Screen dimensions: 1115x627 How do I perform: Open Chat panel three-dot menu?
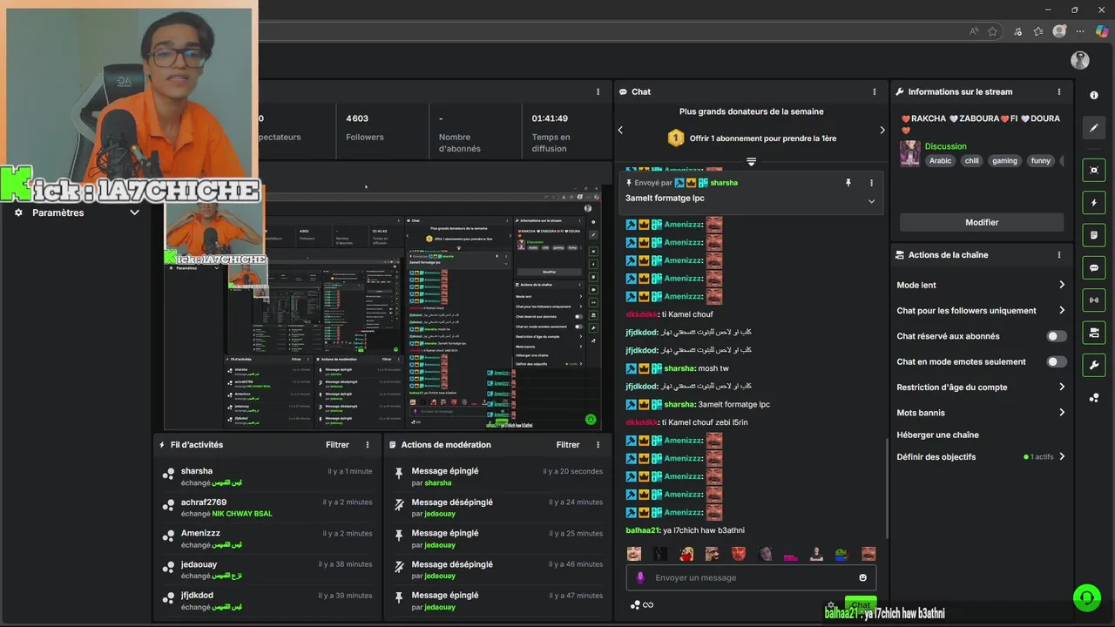[875, 91]
